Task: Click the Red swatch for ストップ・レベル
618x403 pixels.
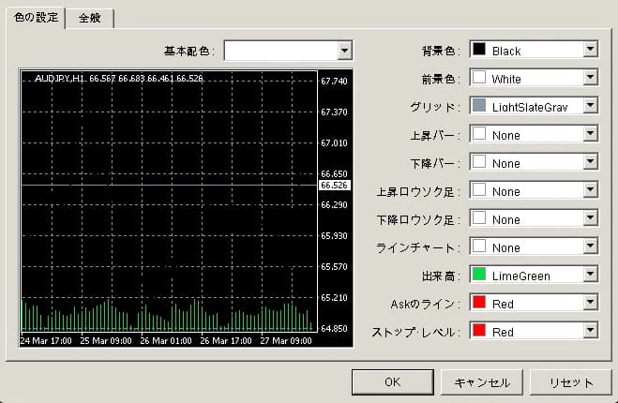Action: point(479,331)
